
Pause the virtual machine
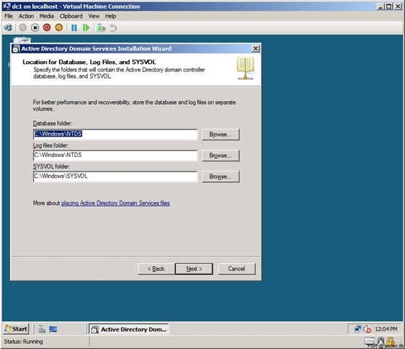[74, 28]
